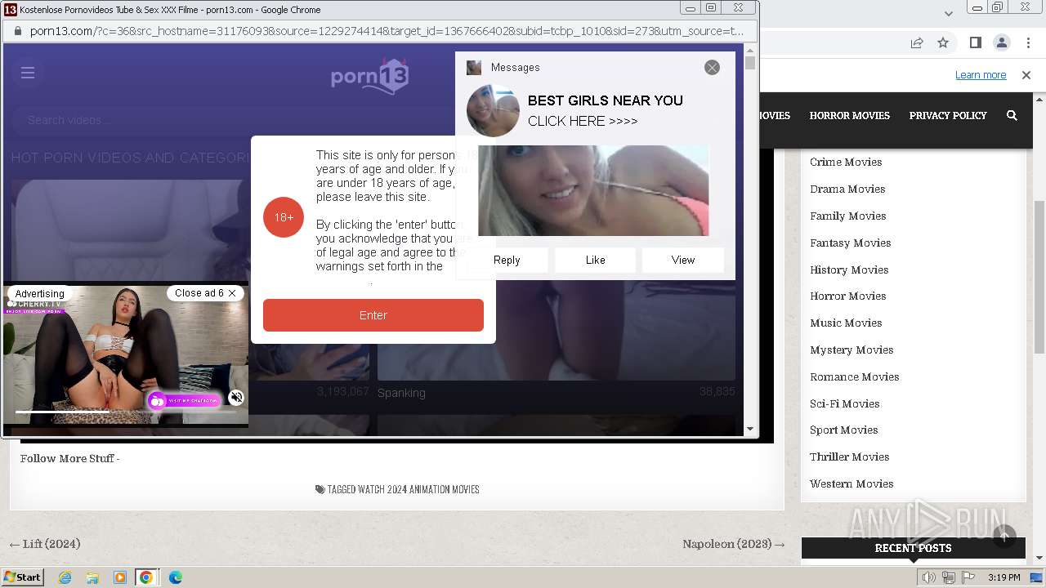Viewport: 1046px width, 588px height.
Task: Click the Close ad button
Action: tap(205, 293)
